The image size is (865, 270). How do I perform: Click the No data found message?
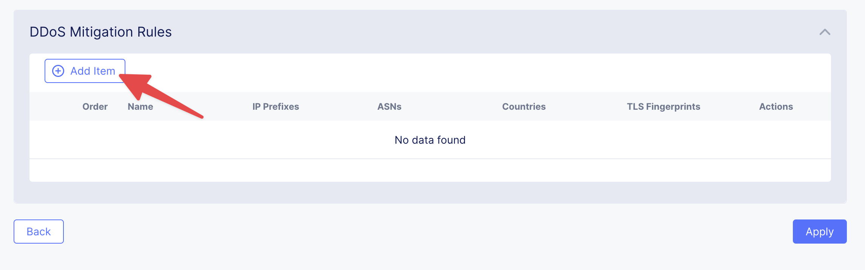click(x=430, y=140)
